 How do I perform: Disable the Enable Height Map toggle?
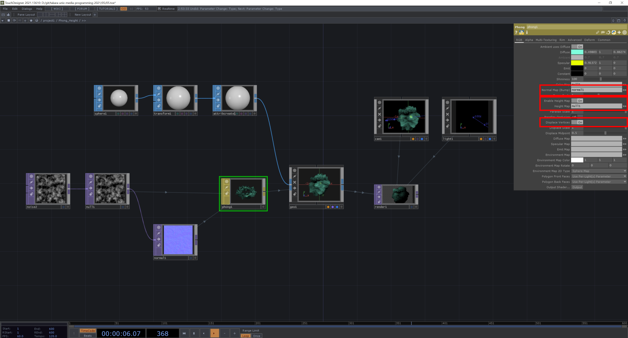coord(578,100)
